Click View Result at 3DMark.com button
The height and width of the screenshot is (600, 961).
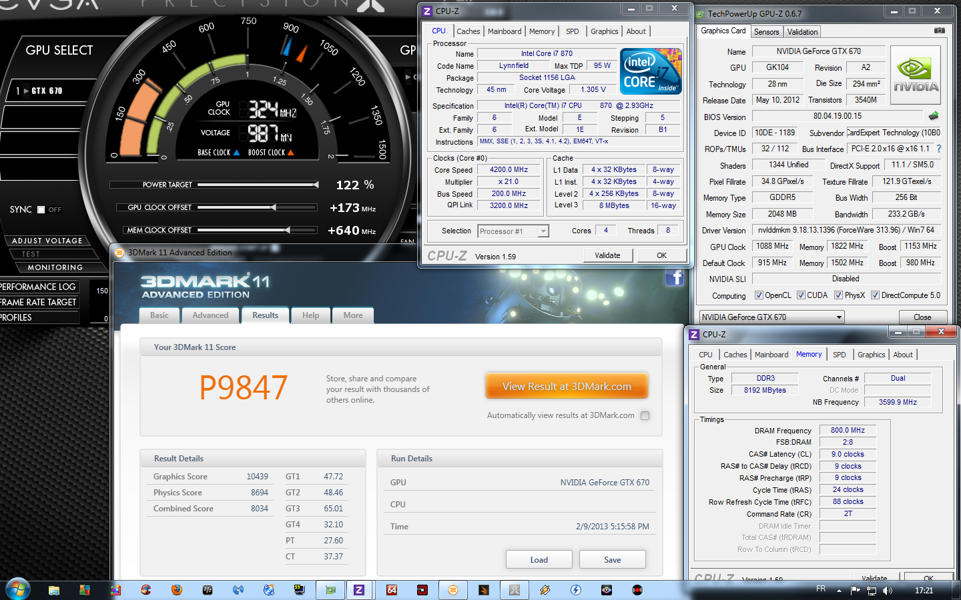[567, 387]
